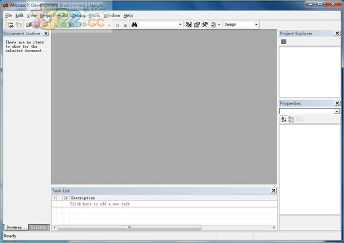Screen dimensions: 344x243
Task: Open the Tools menu
Action: click(x=94, y=15)
